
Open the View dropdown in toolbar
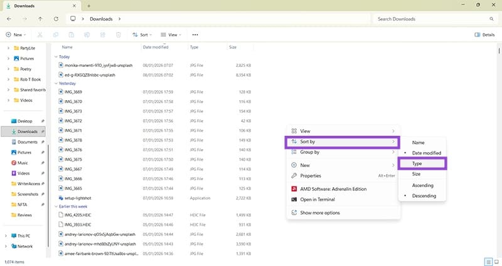point(171,35)
